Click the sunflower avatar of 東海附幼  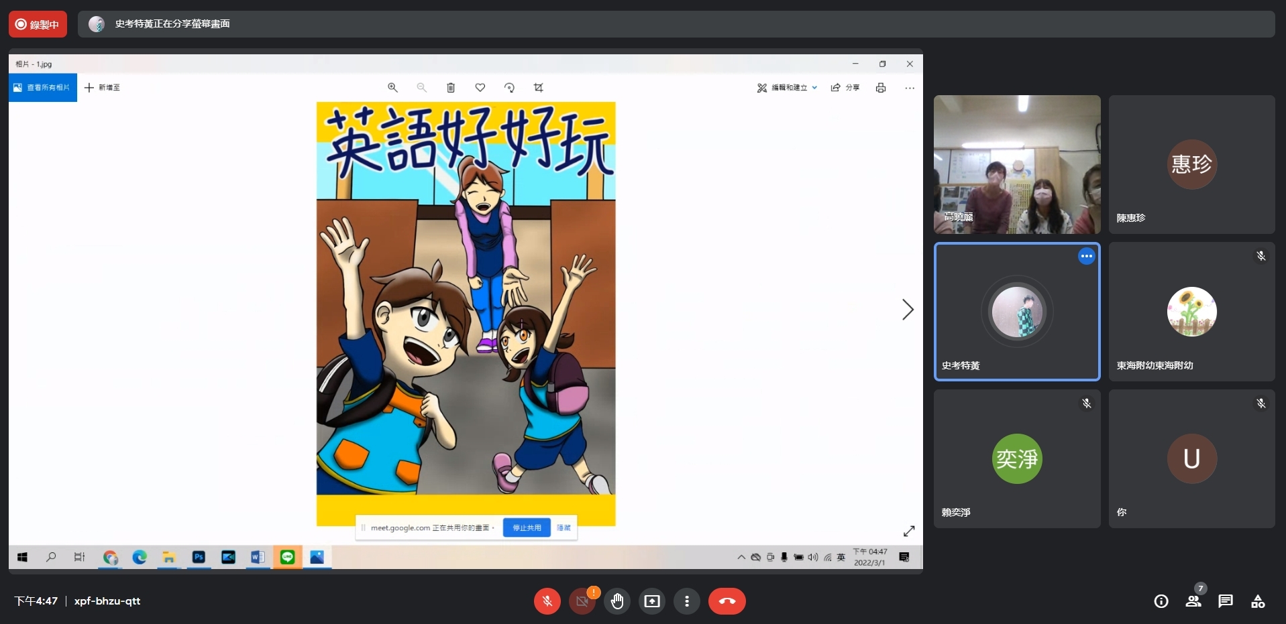point(1191,312)
